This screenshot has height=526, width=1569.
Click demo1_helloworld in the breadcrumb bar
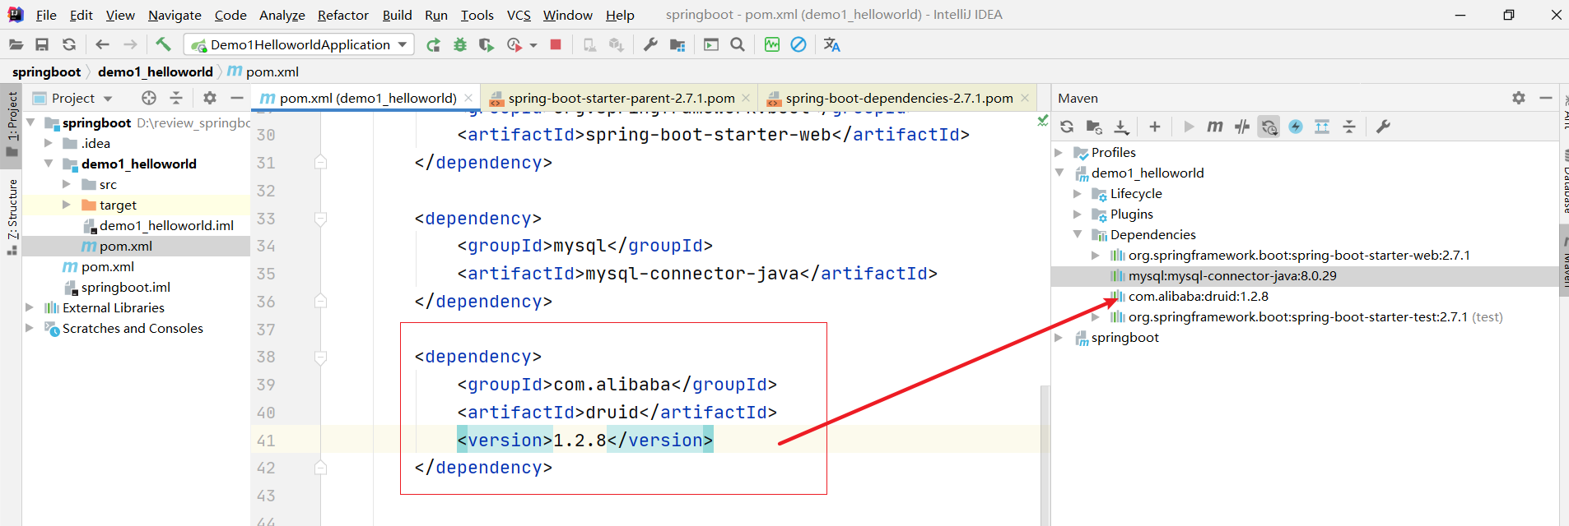pos(155,72)
